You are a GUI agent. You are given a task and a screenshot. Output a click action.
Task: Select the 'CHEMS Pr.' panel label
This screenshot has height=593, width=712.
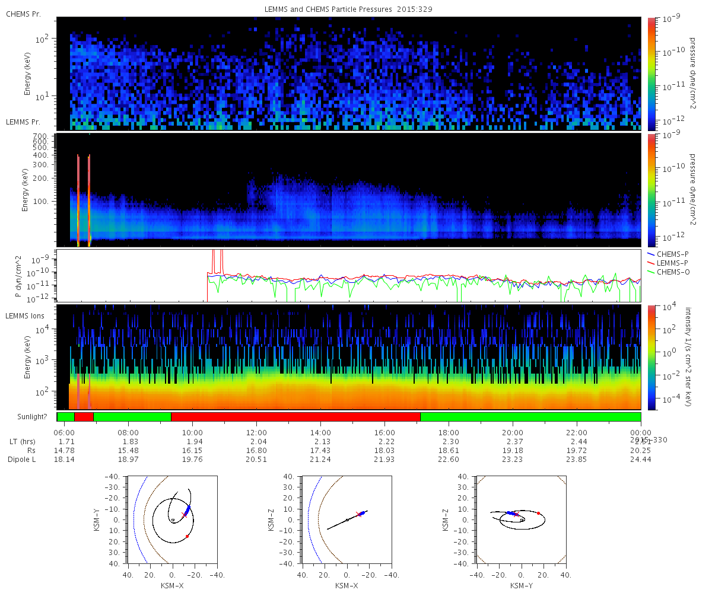click(23, 13)
